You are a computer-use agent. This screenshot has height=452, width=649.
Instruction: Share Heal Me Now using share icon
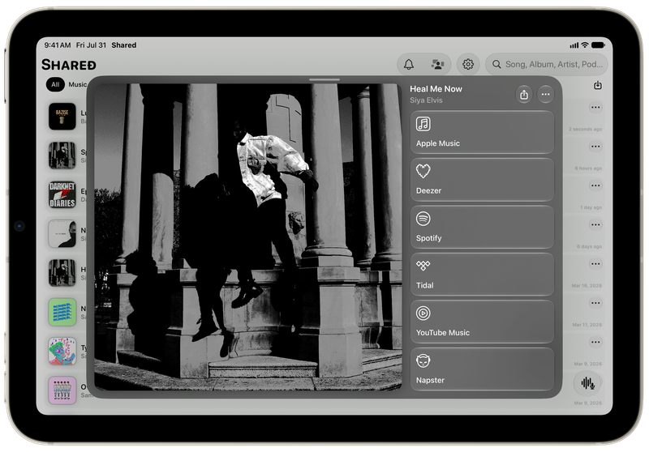[524, 95]
